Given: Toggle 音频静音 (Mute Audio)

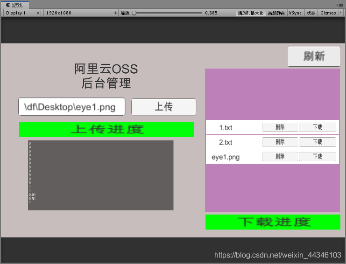Looking at the screenshot, I should pyautogui.click(x=276, y=13).
